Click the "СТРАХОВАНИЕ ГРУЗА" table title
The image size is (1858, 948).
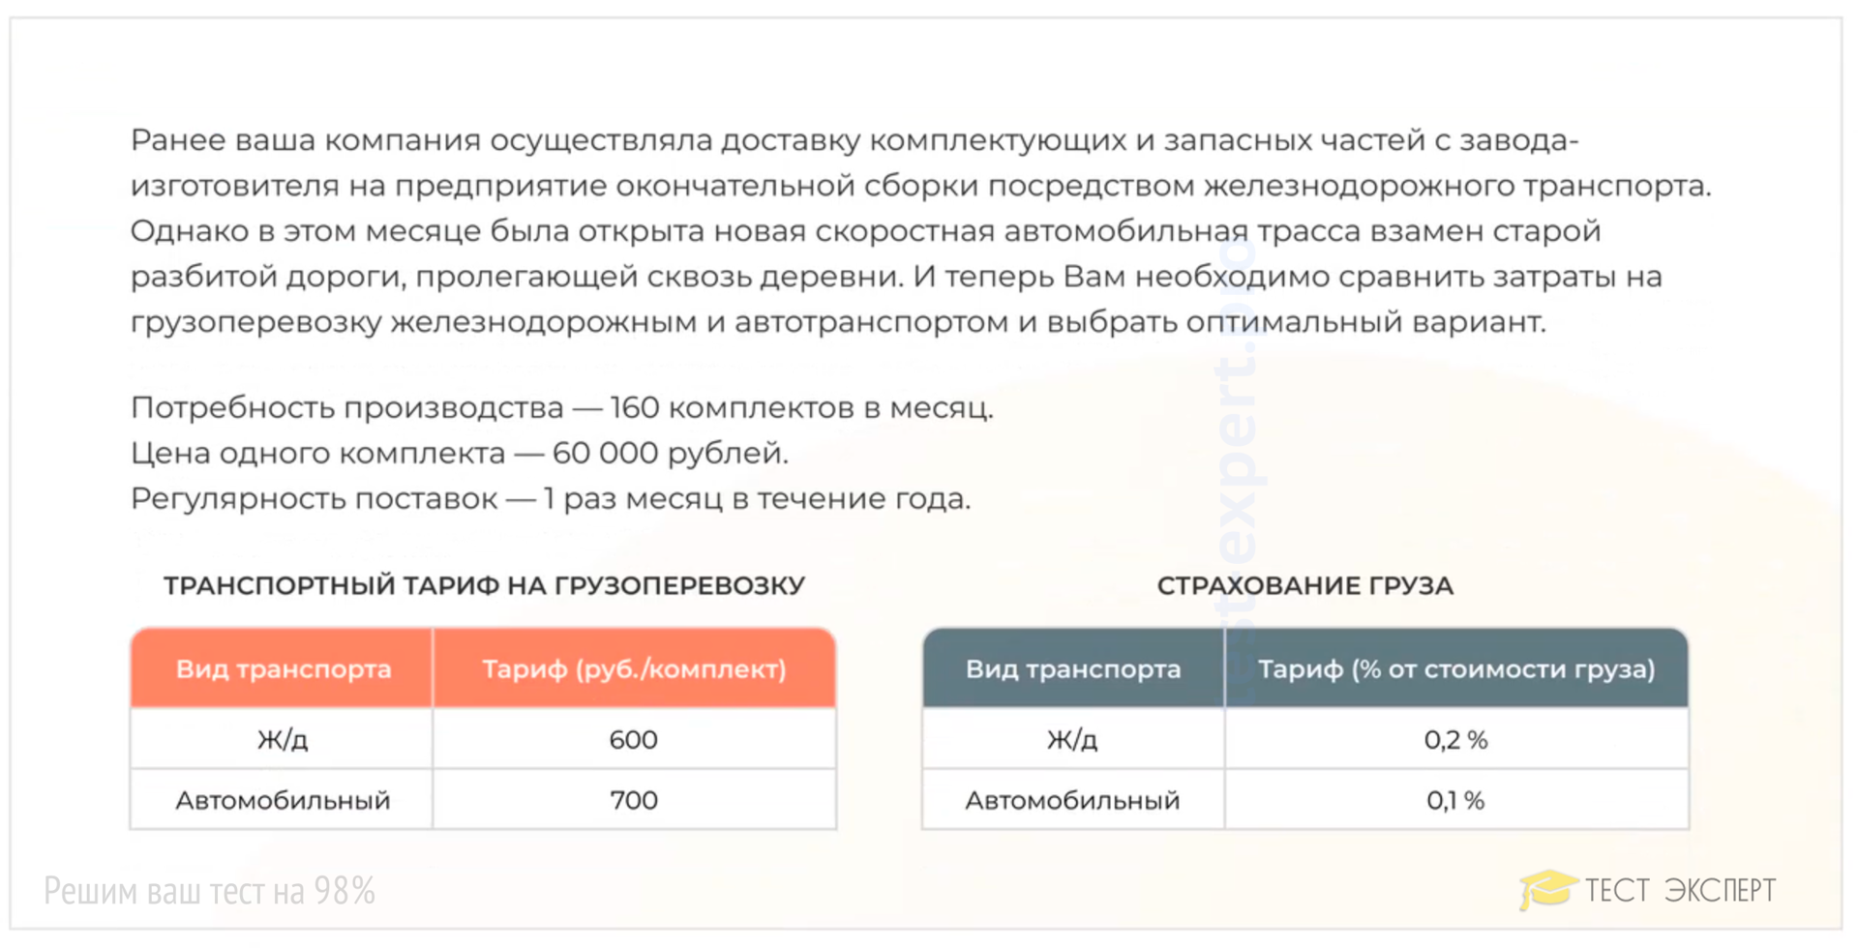coord(1304,586)
